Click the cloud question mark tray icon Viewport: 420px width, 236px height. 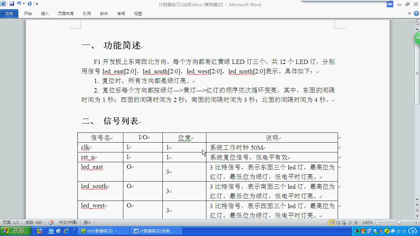coord(412,231)
